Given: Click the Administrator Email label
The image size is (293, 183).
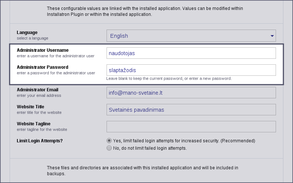Looking at the screenshot, I should (38, 90).
